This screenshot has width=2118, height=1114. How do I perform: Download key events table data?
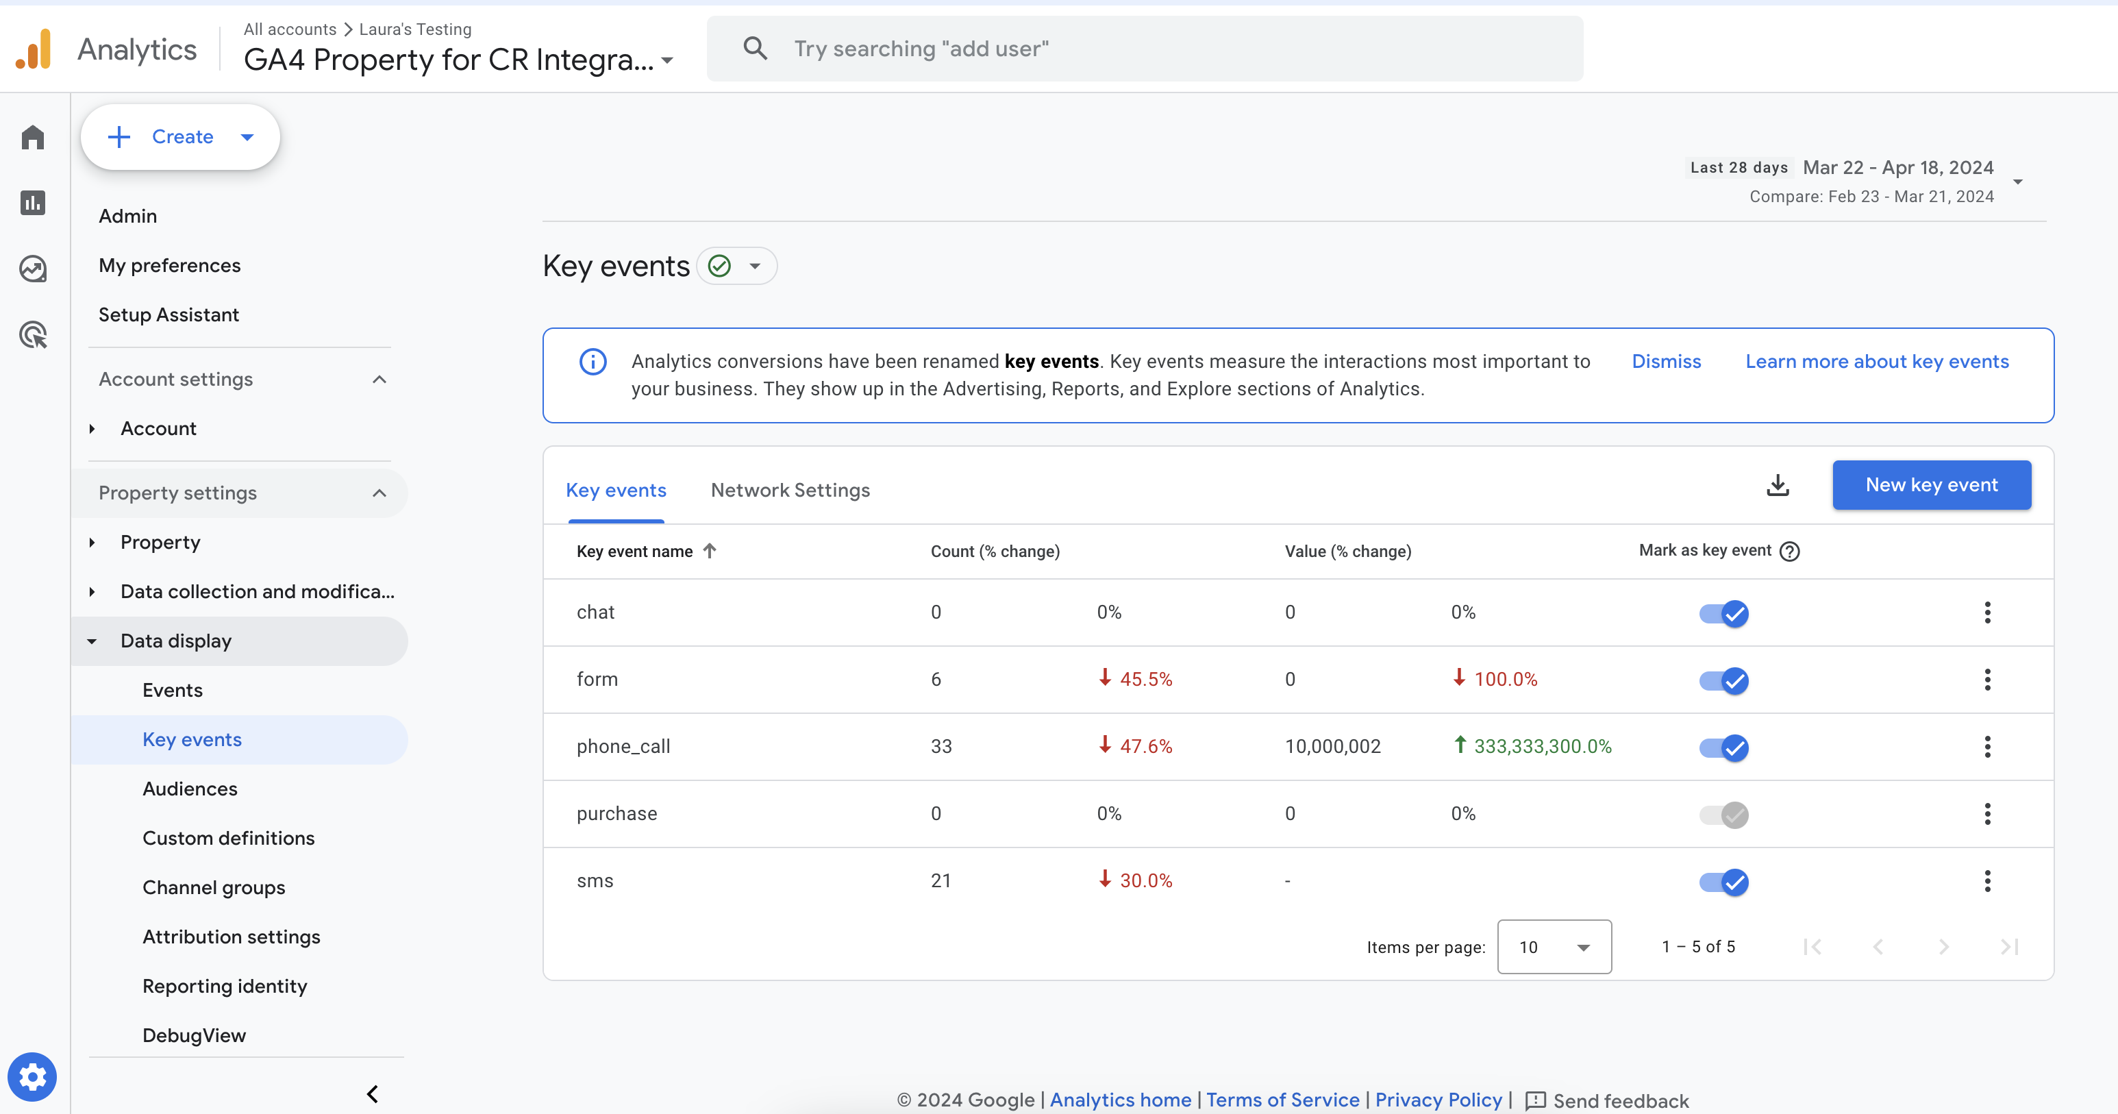(1778, 485)
